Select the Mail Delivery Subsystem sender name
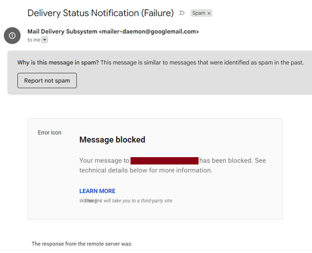312x253 pixels. 62,32
